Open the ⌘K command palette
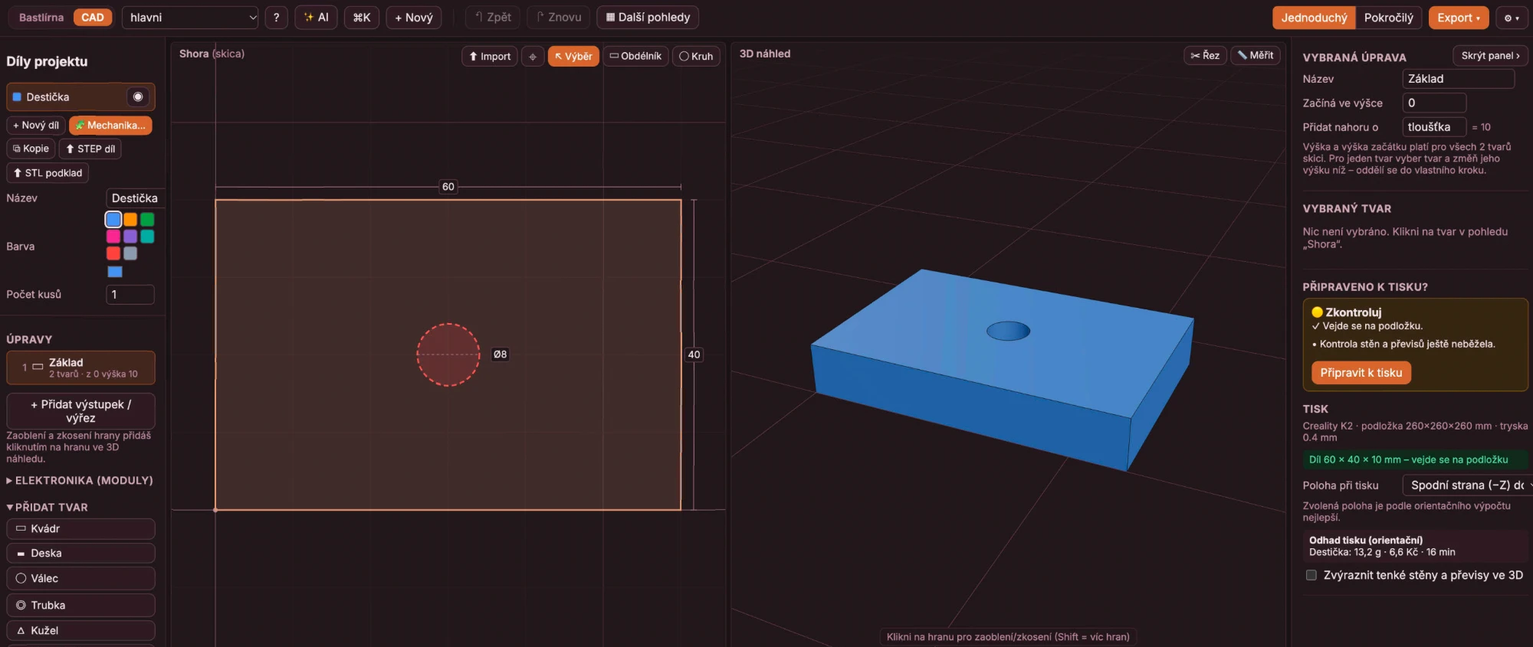 (x=362, y=18)
